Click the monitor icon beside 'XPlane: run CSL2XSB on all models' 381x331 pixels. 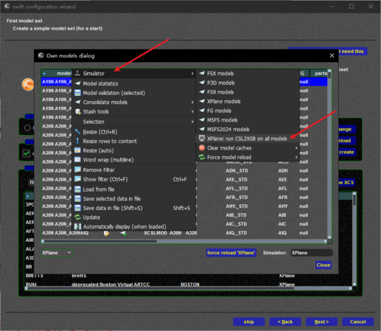coord(202,139)
